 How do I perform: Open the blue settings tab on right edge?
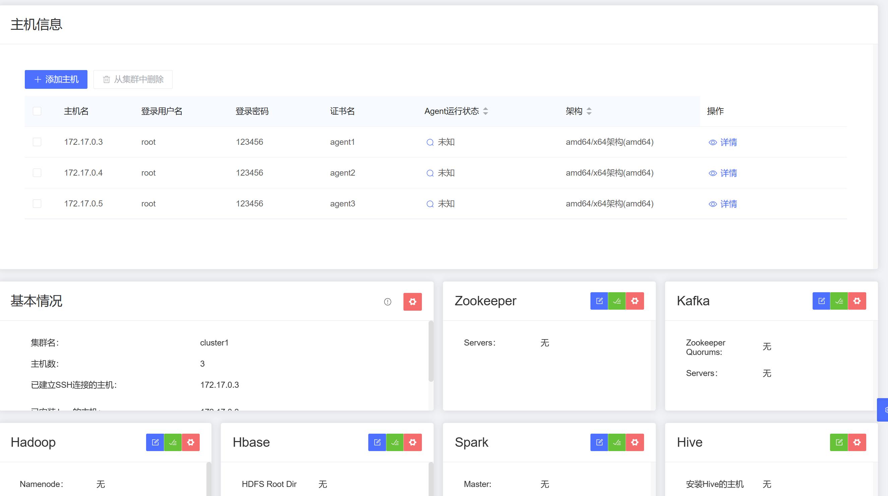[x=883, y=410]
